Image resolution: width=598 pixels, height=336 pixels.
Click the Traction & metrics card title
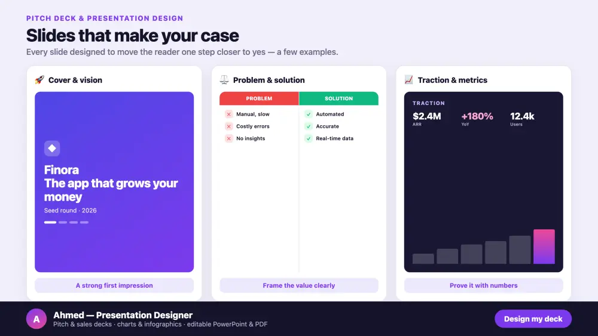pos(452,80)
